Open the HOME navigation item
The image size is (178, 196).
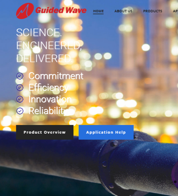(98, 11)
